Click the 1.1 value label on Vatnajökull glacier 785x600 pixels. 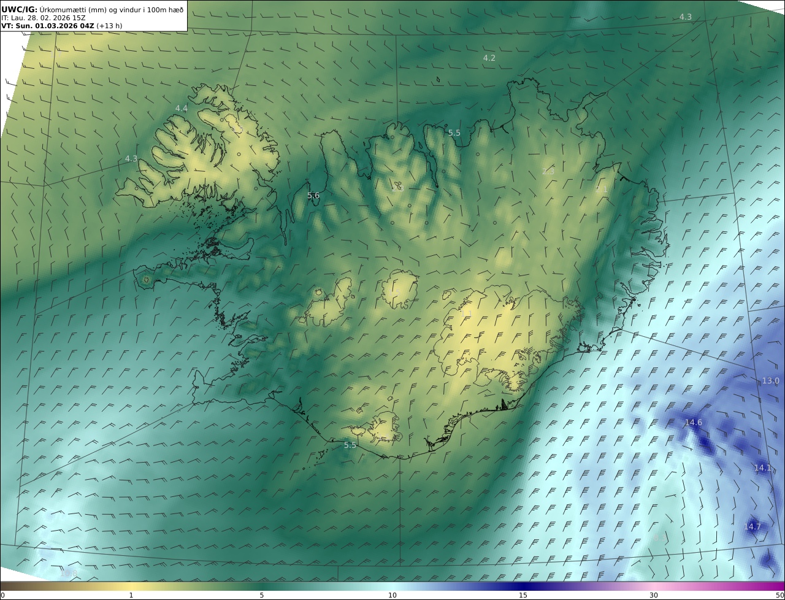(465, 313)
